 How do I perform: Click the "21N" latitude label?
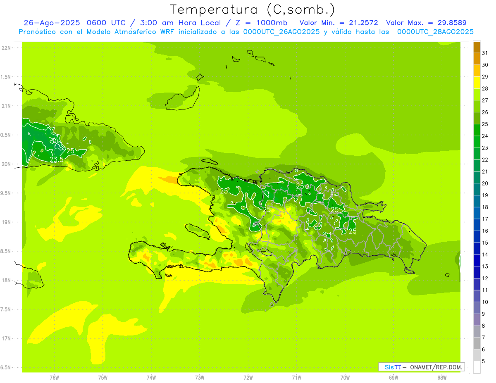click(7, 106)
